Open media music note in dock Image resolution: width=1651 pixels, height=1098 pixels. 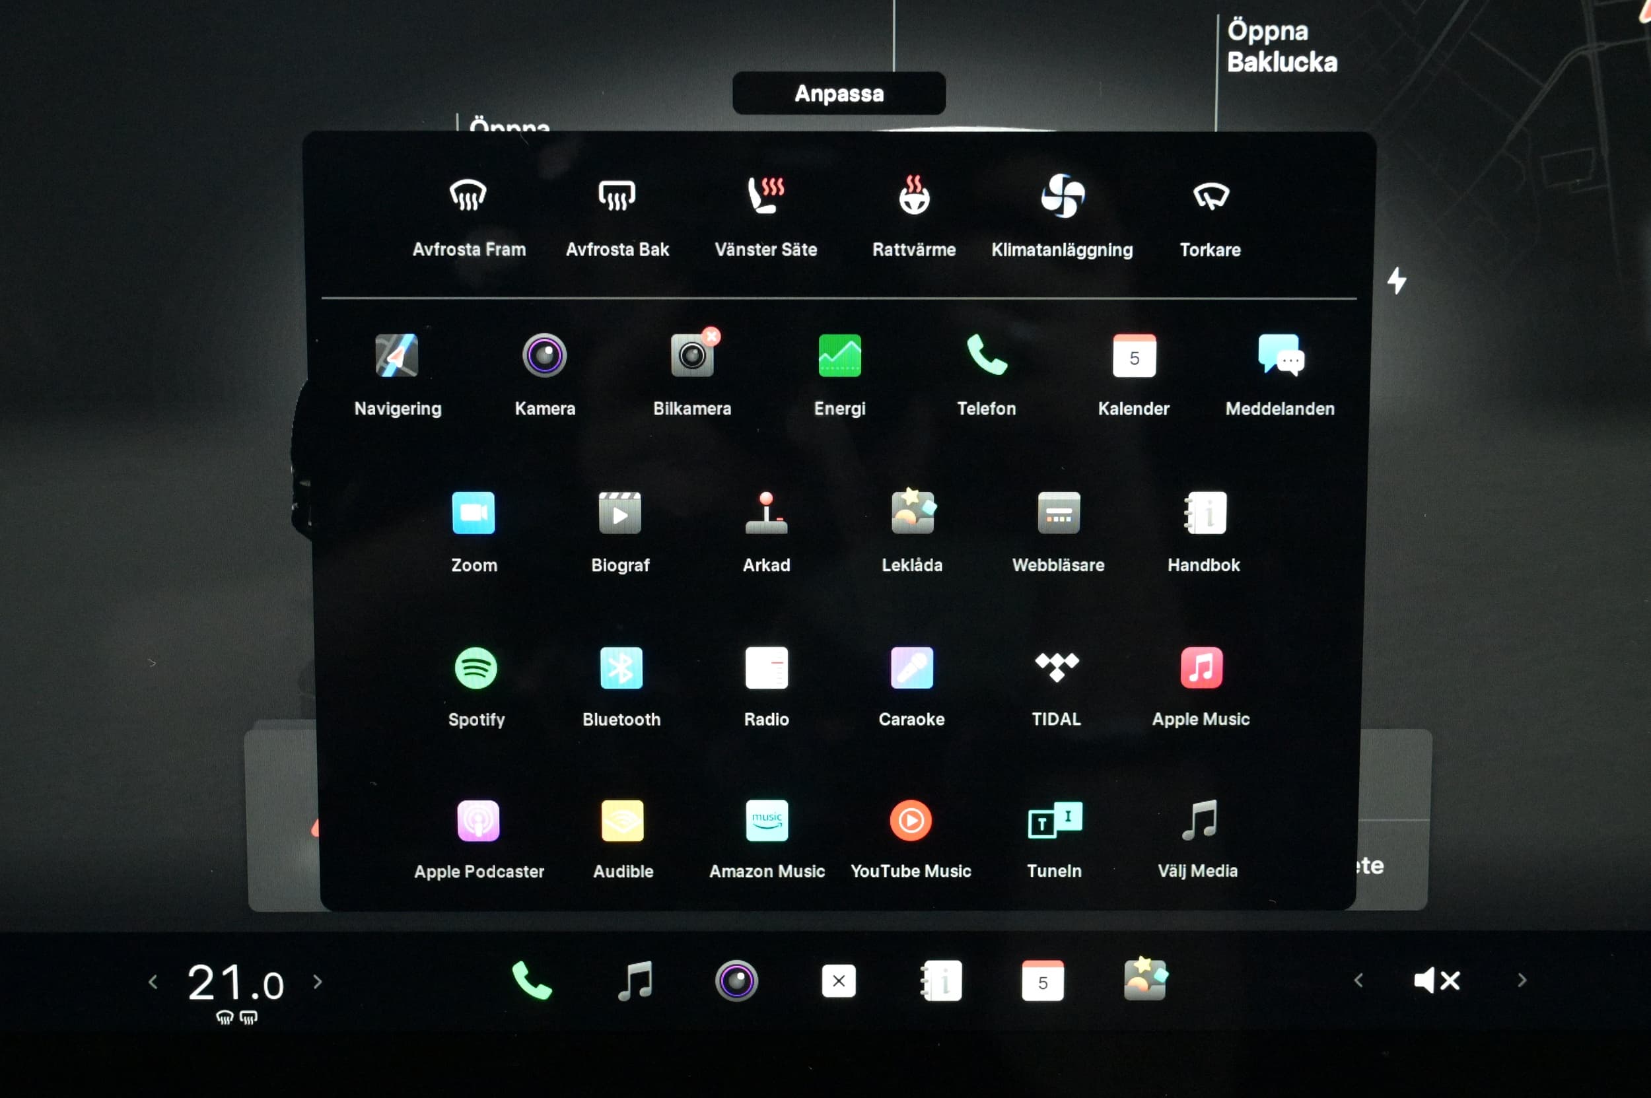[635, 980]
